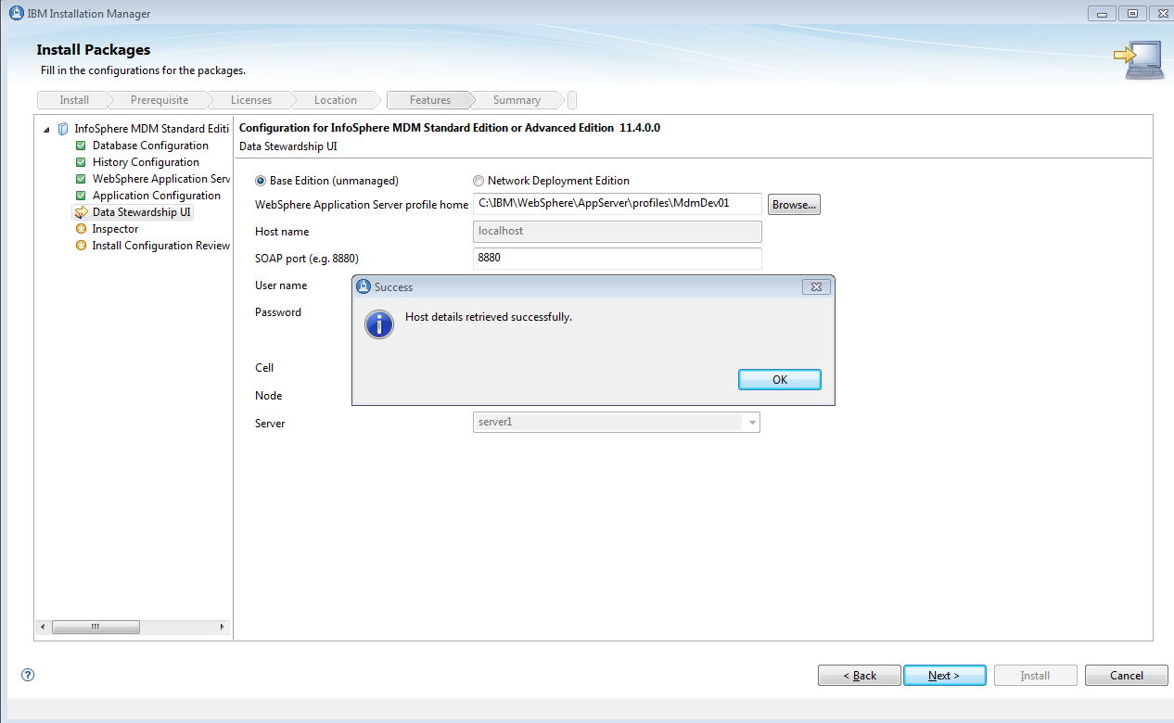Click green check icon beside Application Configuration
This screenshot has height=723, width=1174.
tap(81, 196)
